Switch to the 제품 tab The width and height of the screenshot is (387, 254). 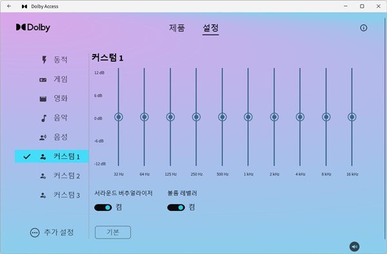[x=177, y=28]
